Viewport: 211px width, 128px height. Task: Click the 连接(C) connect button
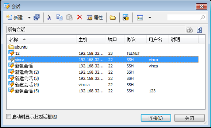pyautogui.click(x=156, y=118)
